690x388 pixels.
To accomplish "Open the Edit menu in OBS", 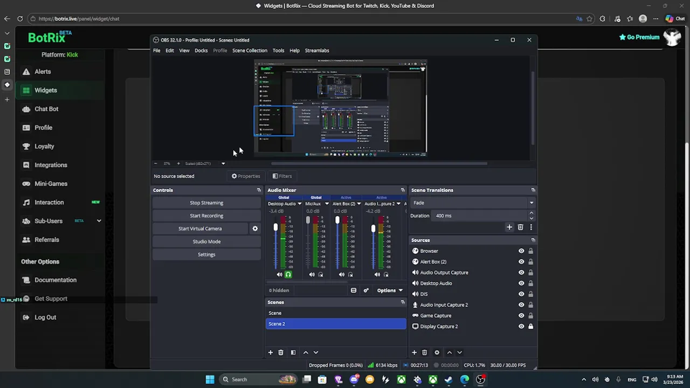I will coord(170,51).
